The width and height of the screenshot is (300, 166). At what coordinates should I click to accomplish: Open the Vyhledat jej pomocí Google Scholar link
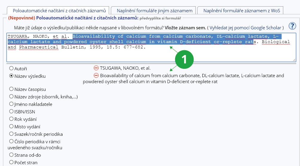click(246, 28)
